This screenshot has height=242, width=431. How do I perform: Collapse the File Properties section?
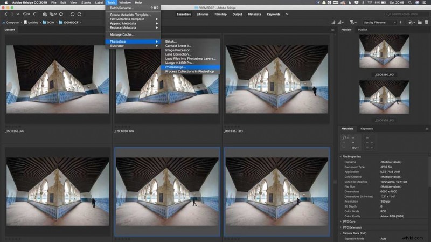point(340,156)
